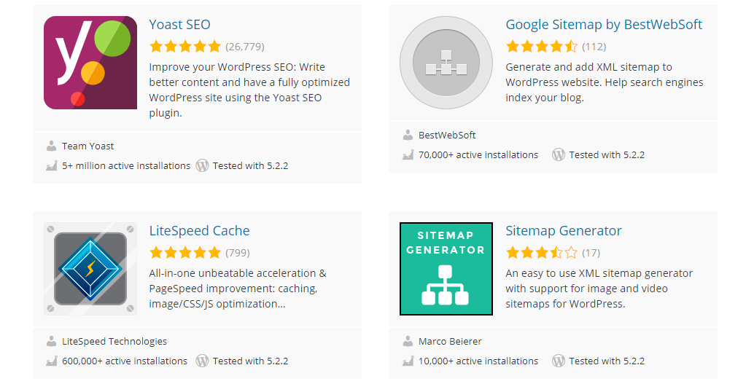Image resolution: width=754 pixels, height=392 pixels.
Task: Click the WordPress logo in Yoast card
Action: (203, 165)
